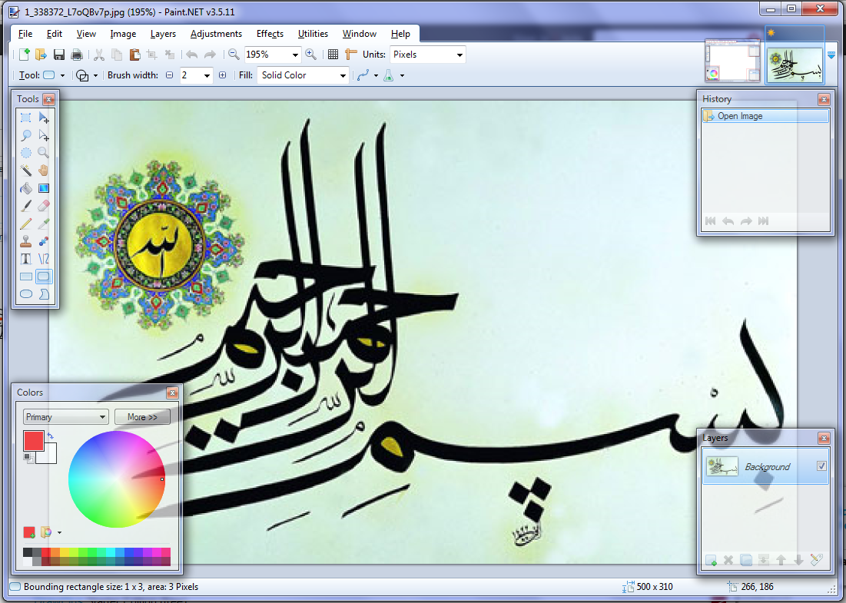Screen dimensions: 846x603
Task: Select the Color Picker eyedropper tool
Action: 44,224
